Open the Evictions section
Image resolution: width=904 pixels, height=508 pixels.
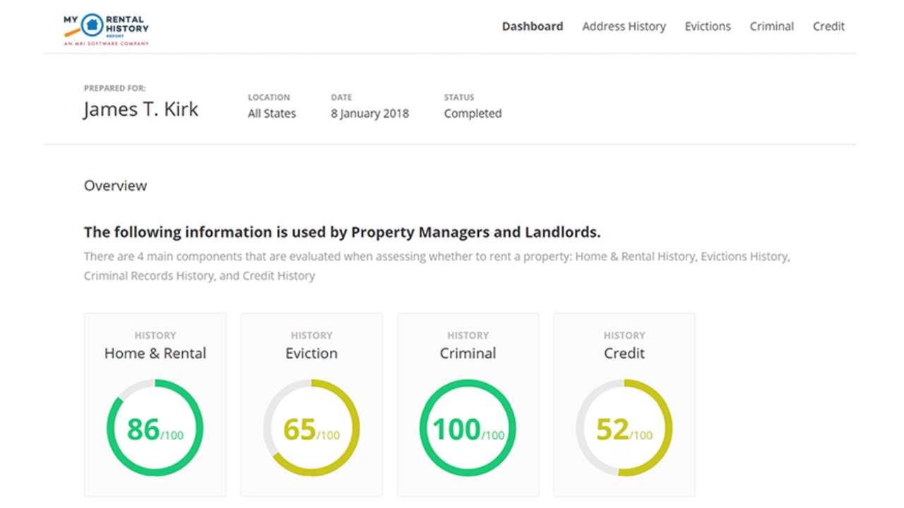coord(708,27)
